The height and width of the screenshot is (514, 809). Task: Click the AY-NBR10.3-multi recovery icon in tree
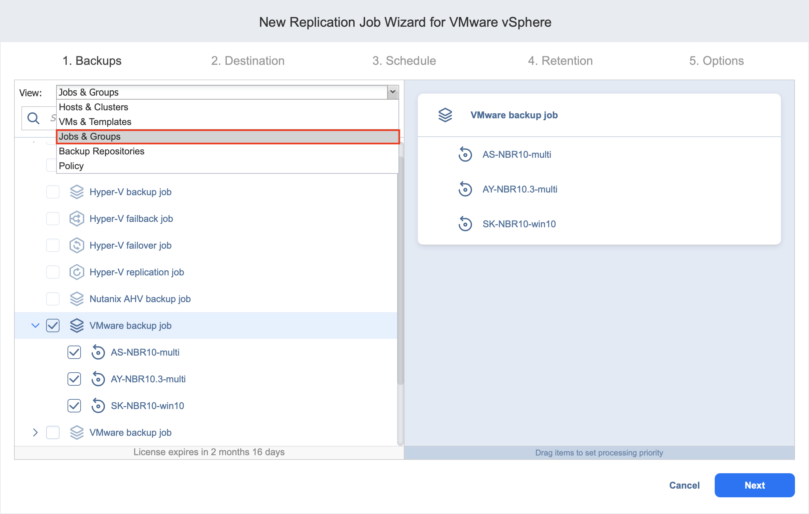tap(98, 379)
